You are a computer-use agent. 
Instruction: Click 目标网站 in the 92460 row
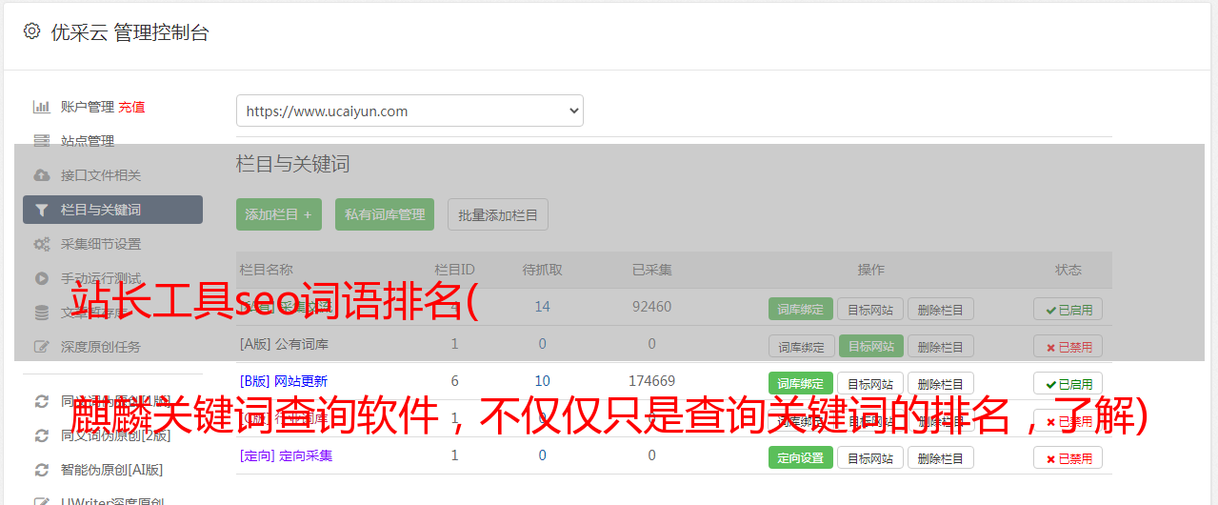(x=870, y=309)
